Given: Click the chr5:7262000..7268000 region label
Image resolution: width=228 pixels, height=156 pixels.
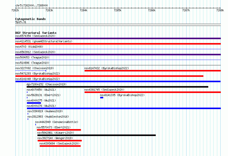Looking at the screenshot, I should pos(32,5).
